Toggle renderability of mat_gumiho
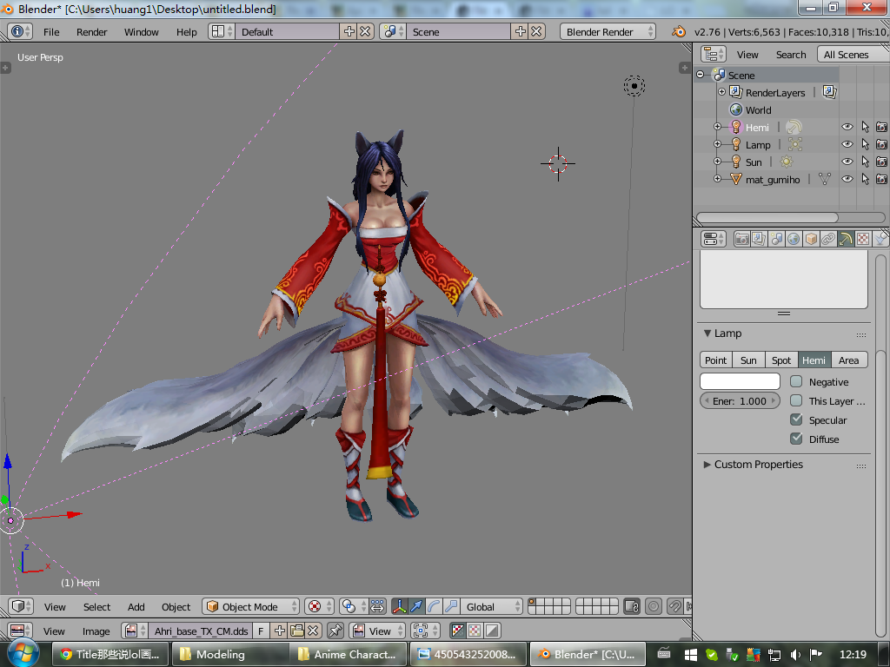890x667 pixels. [x=881, y=180]
